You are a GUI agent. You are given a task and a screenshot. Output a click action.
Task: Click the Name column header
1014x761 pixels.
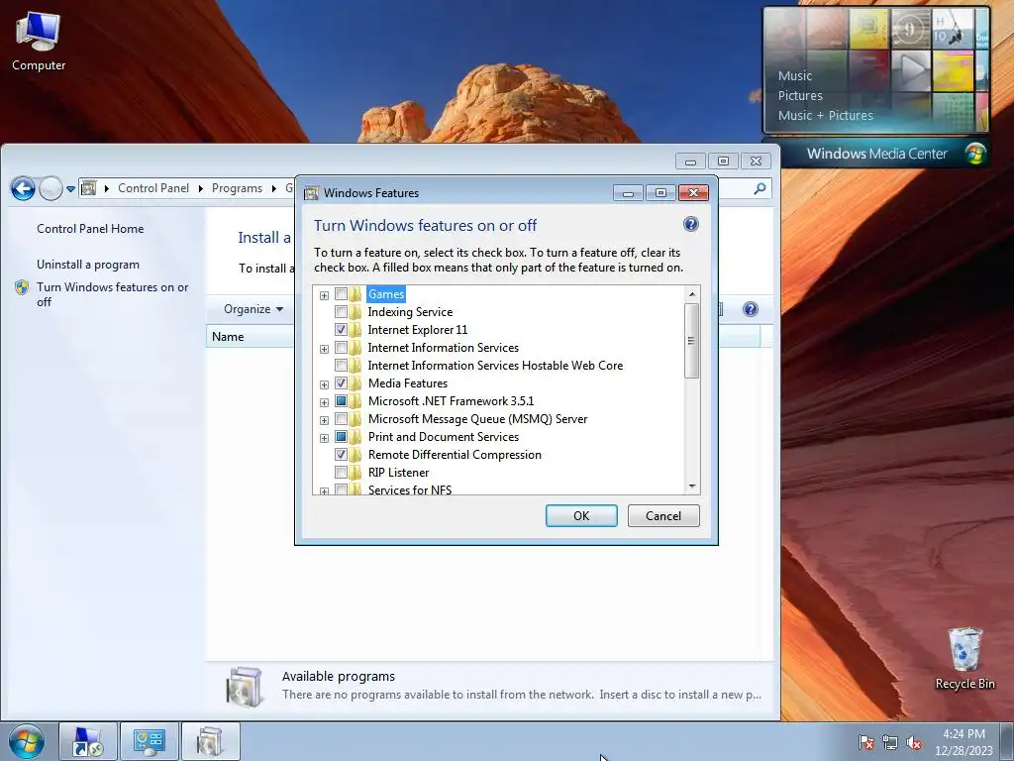251,337
